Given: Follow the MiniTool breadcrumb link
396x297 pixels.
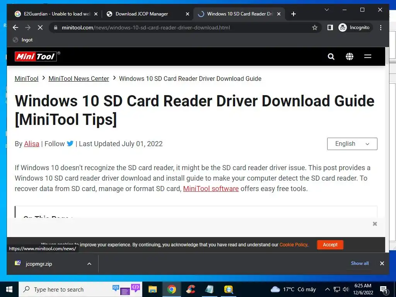Looking at the screenshot, I should click(27, 79).
